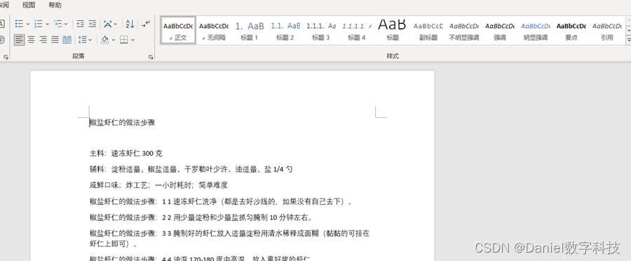Apply the 标题 1 style
Image resolution: width=631 pixels, height=261 pixels.
249,29
